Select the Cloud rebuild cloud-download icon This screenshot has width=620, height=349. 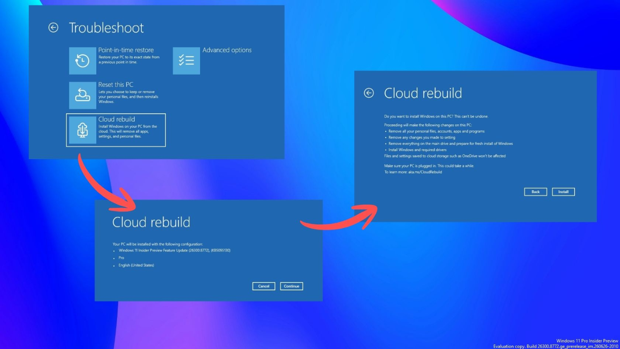pos(83,130)
